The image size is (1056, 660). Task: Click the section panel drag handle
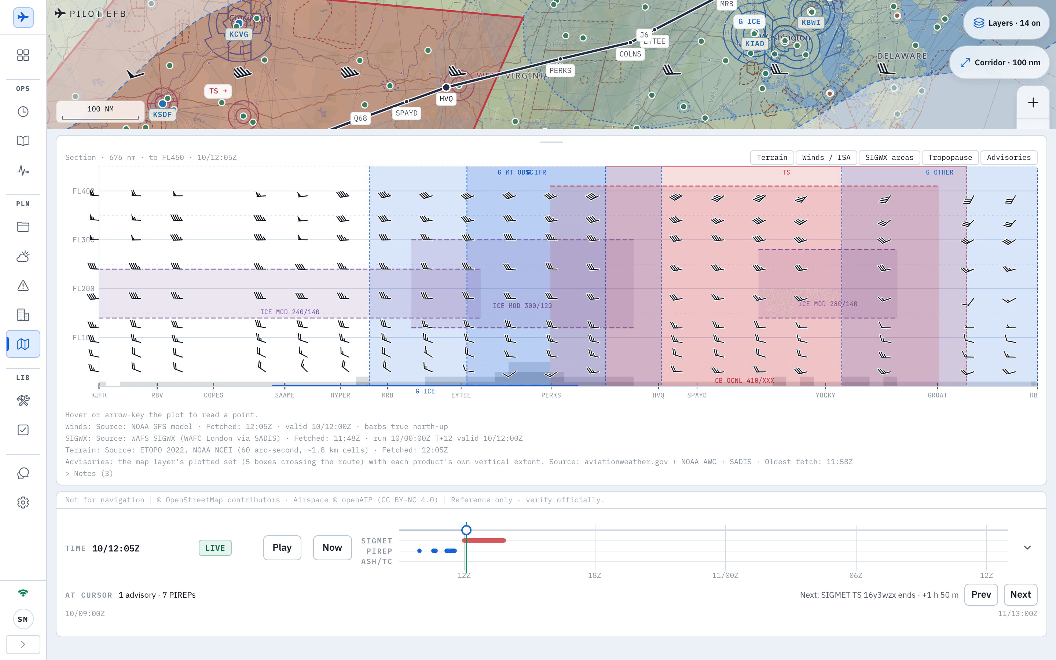point(551,142)
